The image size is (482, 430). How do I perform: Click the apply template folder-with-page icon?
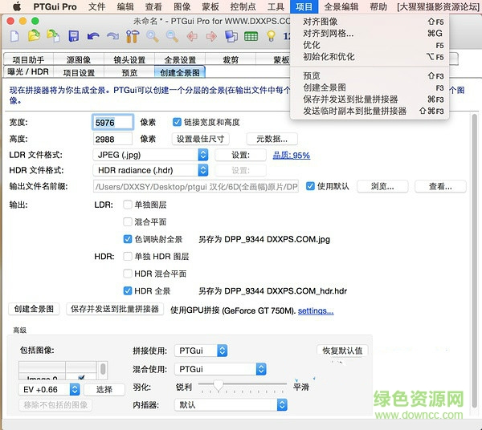(x=53, y=36)
